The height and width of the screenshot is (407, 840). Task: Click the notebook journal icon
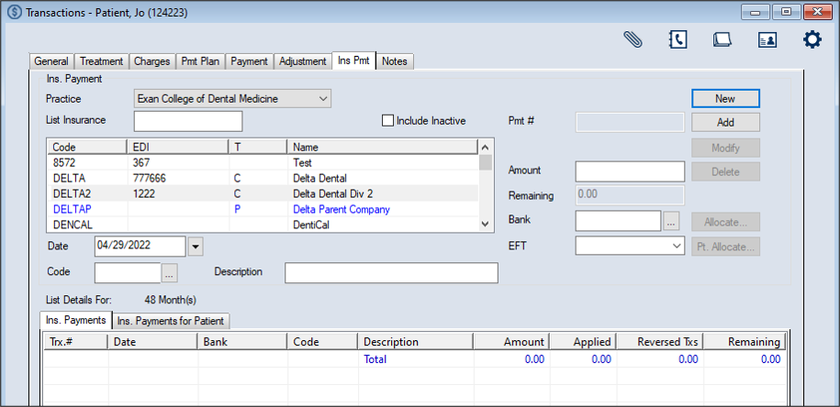click(722, 39)
